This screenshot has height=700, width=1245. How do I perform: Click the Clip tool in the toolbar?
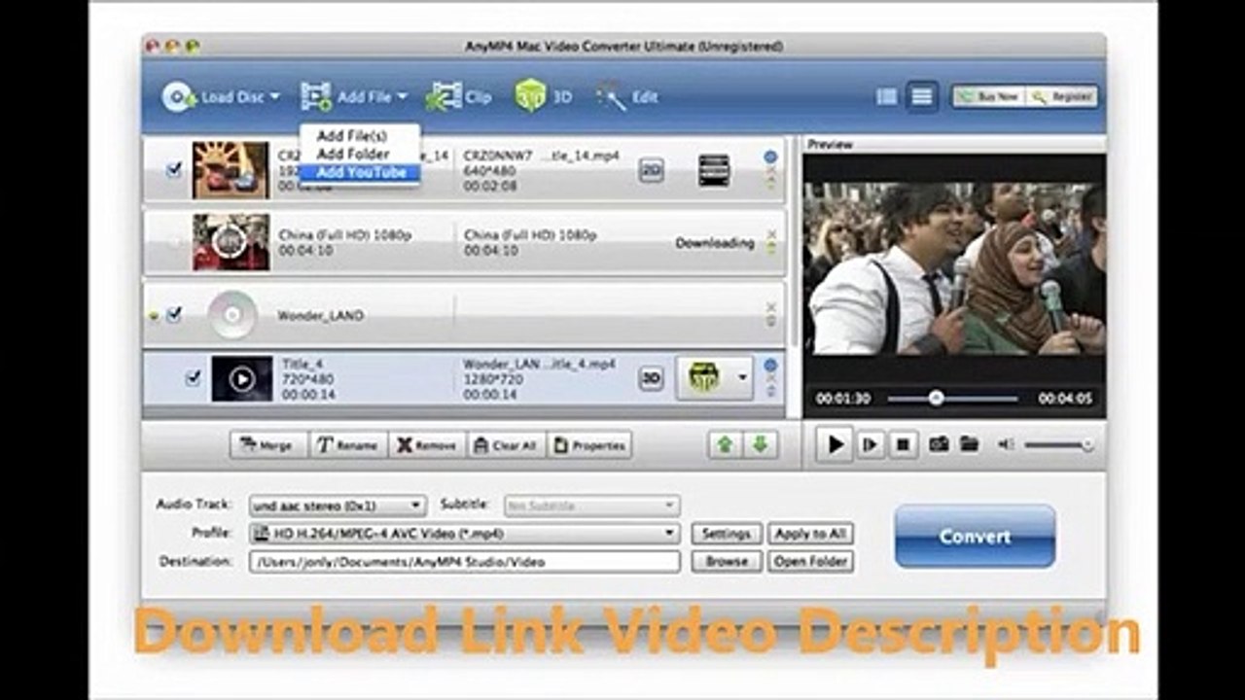(x=459, y=97)
